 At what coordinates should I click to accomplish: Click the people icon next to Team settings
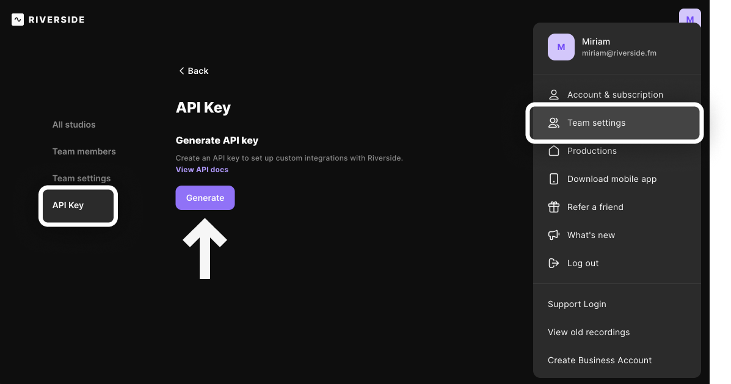(x=553, y=123)
